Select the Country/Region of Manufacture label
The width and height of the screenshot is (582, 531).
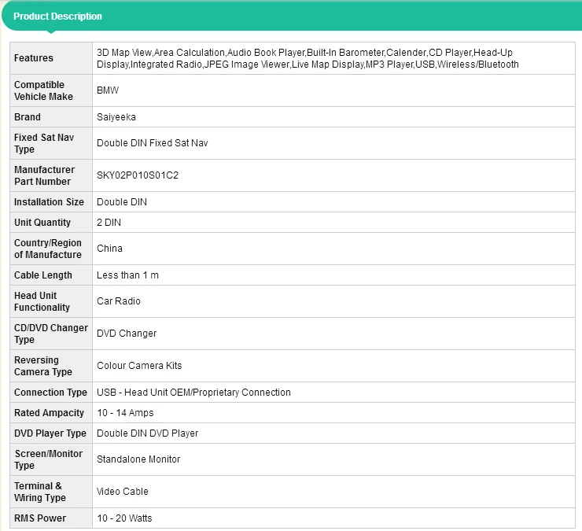click(x=47, y=249)
